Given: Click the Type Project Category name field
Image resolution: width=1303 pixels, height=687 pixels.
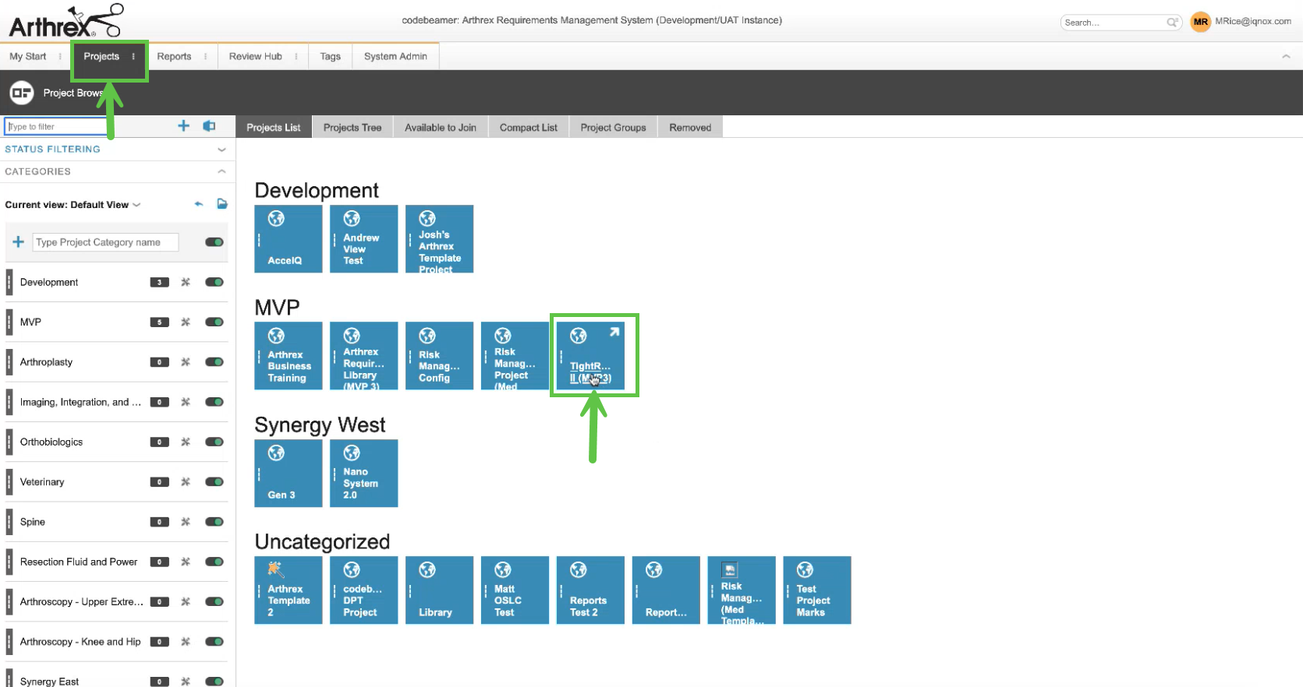Looking at the screenshot, I should 105,242.
